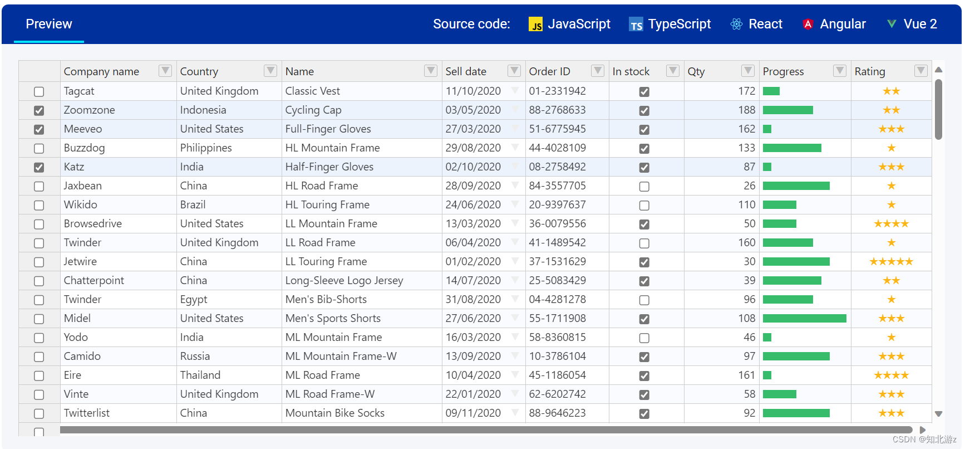Open the Country column filter
965x449 pixels.
pyautogui.click(x=270, y=71)
